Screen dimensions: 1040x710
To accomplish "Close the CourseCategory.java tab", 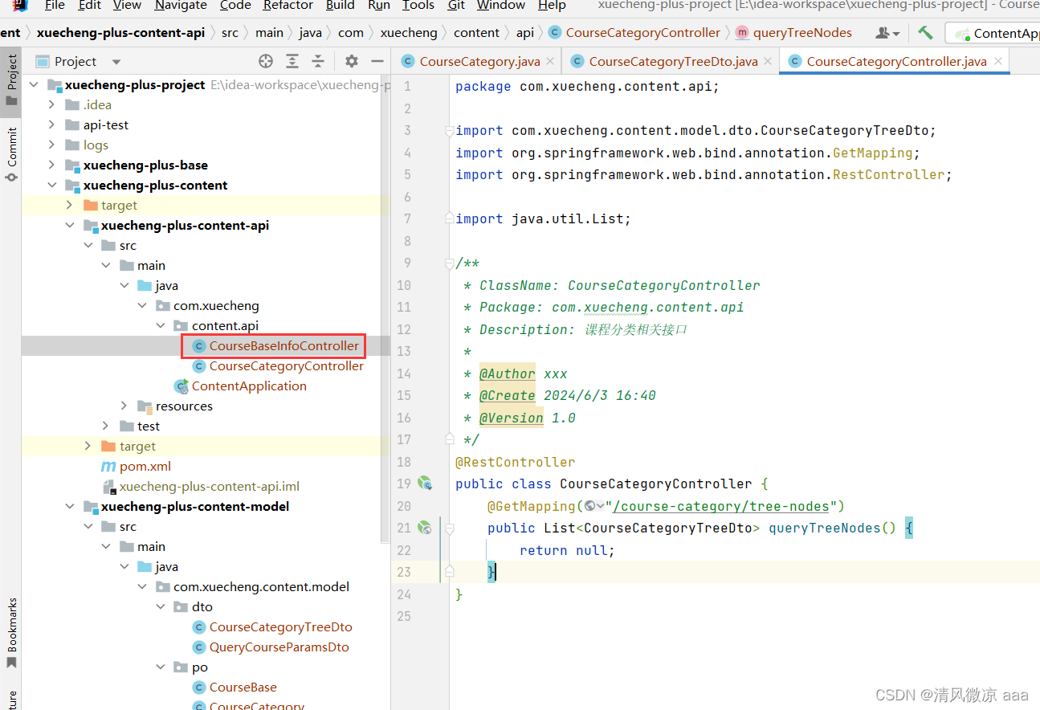I will point(550,61).
